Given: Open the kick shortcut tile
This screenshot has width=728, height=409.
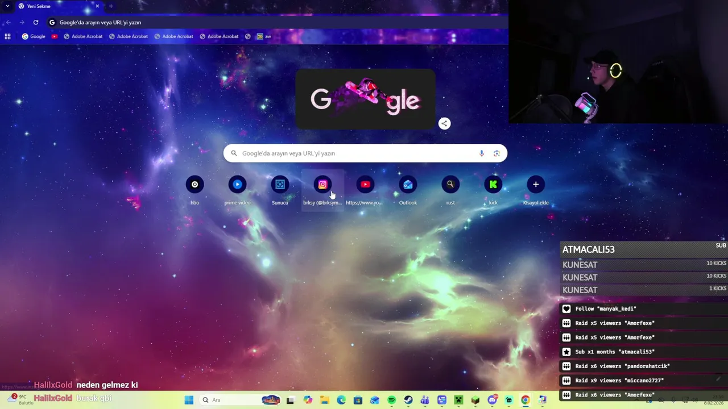Looking at the screenshot, I should pyautogui.click(x=493, y=190).
